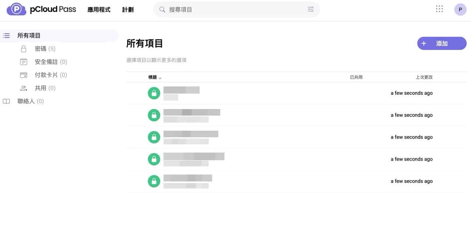Open search filter options icon
471x232 pixels.
311,10
